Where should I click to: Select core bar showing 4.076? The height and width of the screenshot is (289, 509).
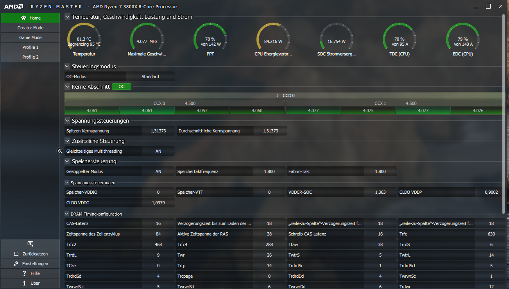point(478,111)
